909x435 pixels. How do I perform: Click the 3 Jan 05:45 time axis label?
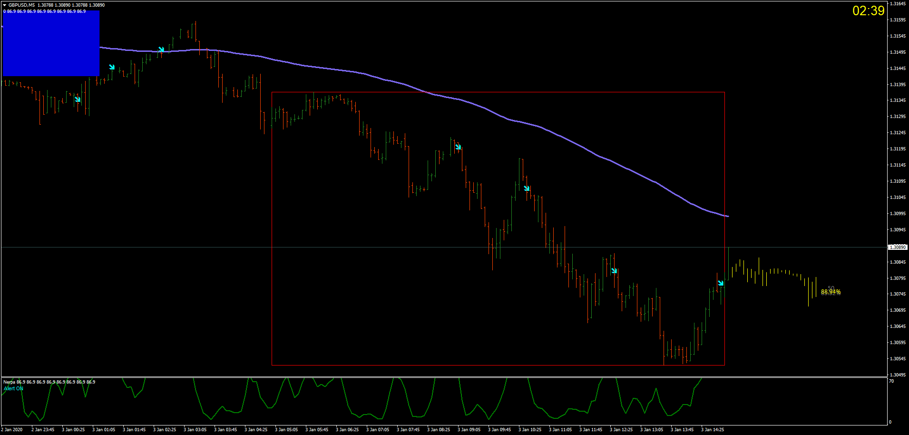click(317, 430)
